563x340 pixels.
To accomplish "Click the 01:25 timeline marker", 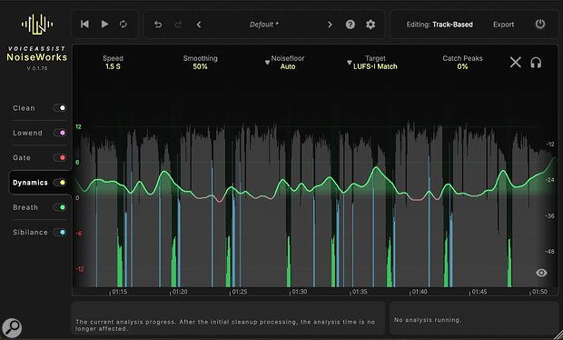I will 240,292.
